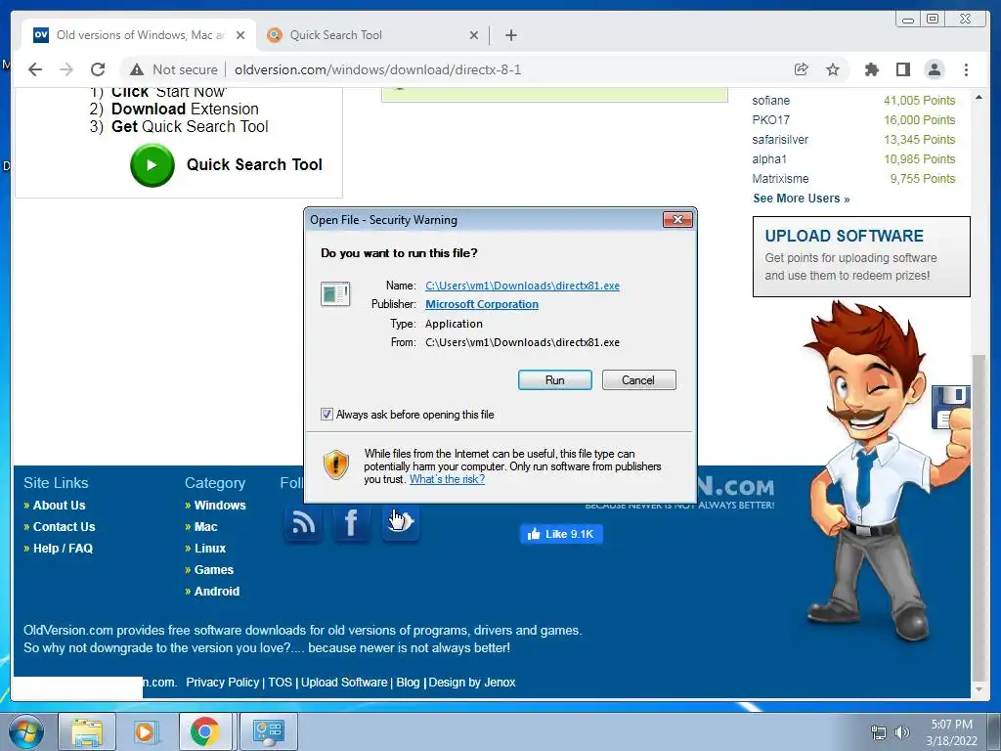Open the Chrome three-dot menu
Image resolution: width=1001 pixels, height=751 pixels.
[966, 69]
